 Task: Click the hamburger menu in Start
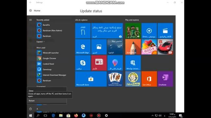pos(31,20)
